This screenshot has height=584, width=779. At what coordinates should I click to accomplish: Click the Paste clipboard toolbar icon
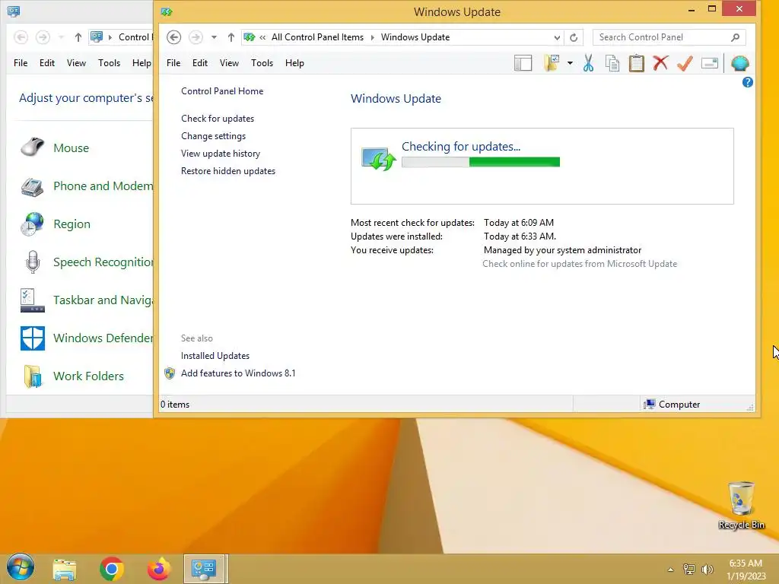(x=637, y=63)
